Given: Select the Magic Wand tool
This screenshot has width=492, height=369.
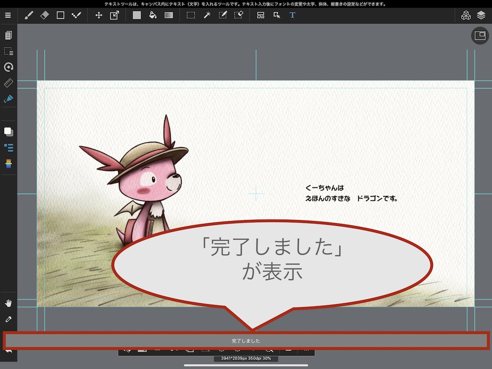Looking at the screenshot, I should point(207,15).
